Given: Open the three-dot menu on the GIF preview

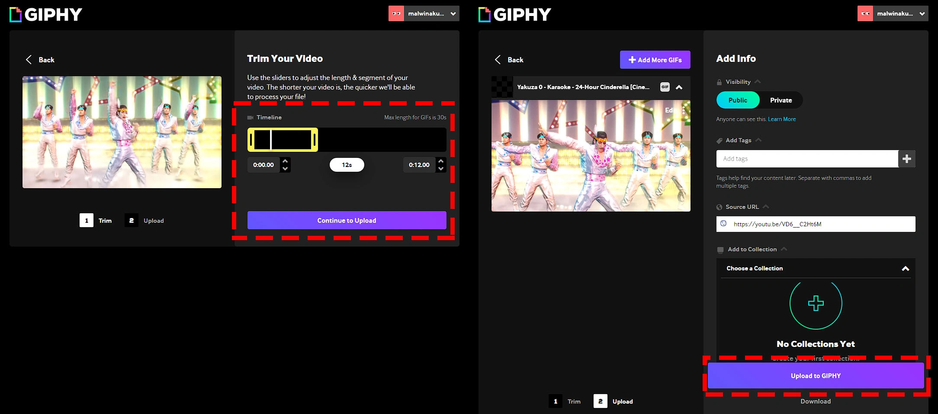Looking at the screenshot, I should click(684, 110).
